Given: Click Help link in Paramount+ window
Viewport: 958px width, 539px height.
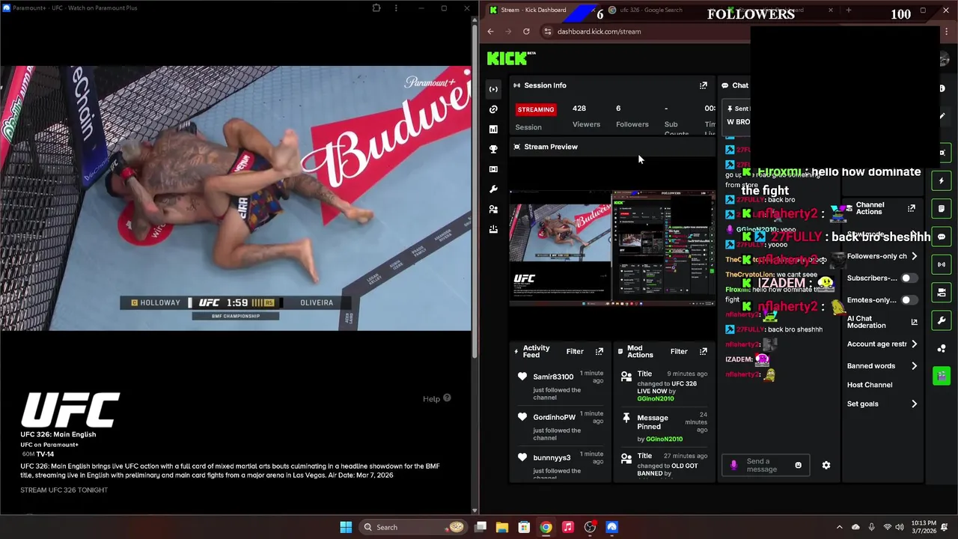Looking at the screenshot, I should pos(436,398).
